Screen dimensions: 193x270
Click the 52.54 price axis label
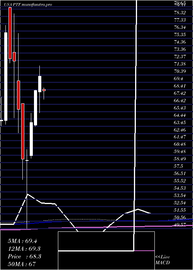click(180, 202)
